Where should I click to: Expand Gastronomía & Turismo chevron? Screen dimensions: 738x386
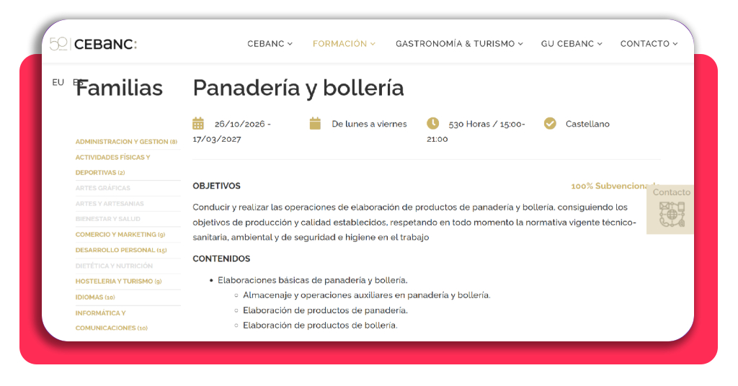coord(520,44)
